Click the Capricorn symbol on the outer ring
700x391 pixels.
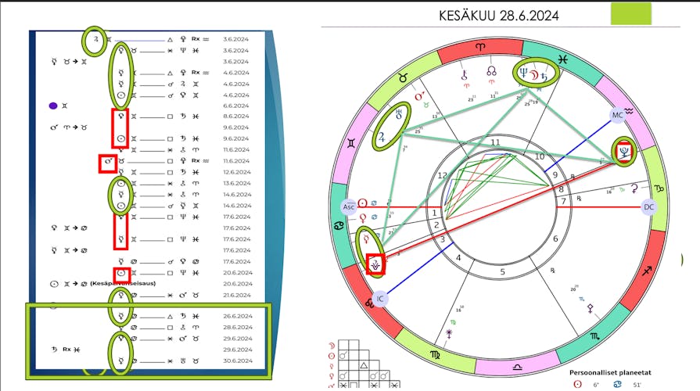pyautogui.click(x=659, y=188)
